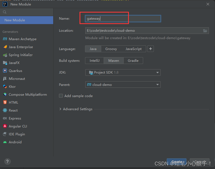The height and width of the screenshot is (169, 215).
Task: Click the Name field containing gateway
Action: point(123,19)
